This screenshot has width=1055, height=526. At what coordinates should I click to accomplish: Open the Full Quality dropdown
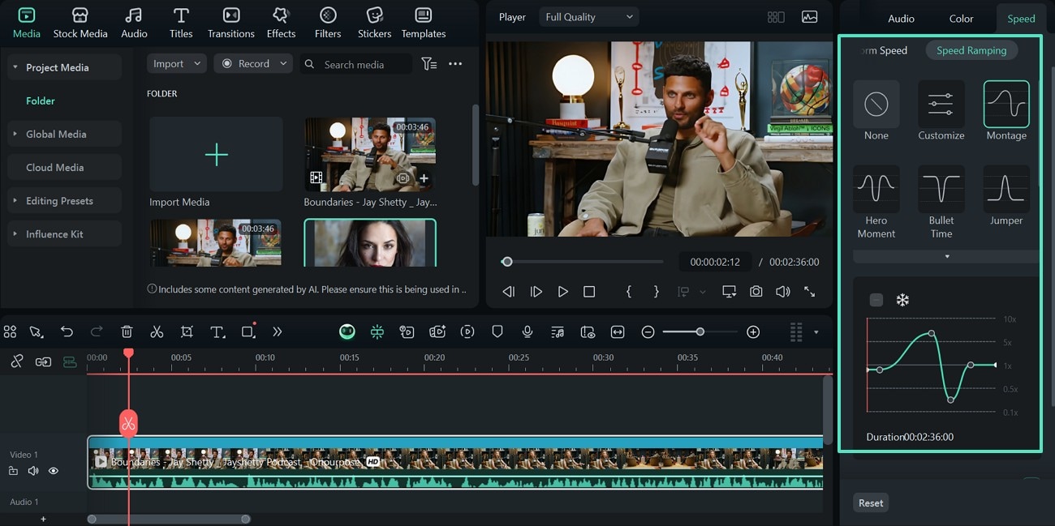click(588, 17)
